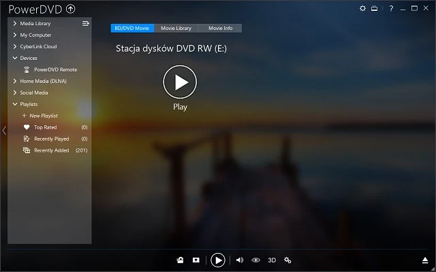Screen dimensions: 436x272
Task: Open the Recently Added playlist label
Action: coord(52,150)
